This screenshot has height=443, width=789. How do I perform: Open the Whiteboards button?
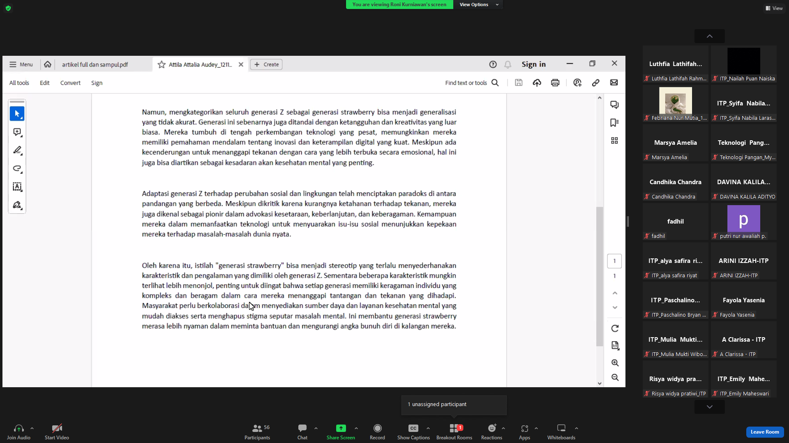(561, 432)
